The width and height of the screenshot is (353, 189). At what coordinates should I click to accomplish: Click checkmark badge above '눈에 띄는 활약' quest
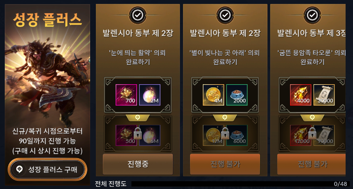137,15
